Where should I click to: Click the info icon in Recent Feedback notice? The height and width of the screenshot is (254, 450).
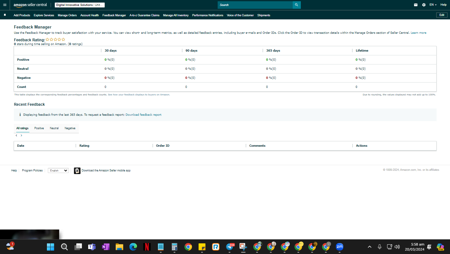click(x=20, y=115)
